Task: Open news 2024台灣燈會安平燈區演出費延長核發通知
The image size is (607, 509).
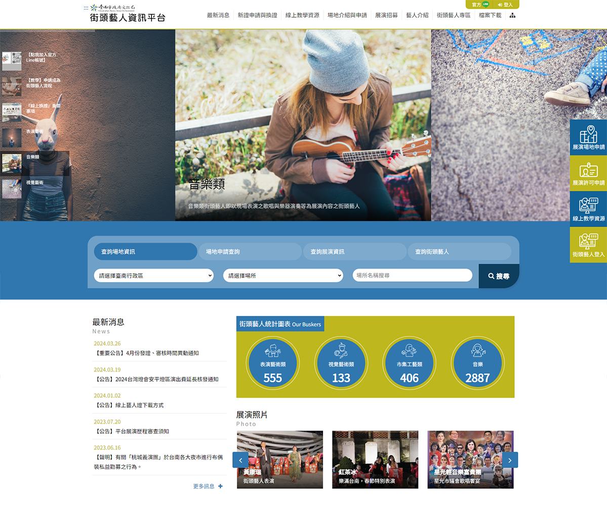Action: pyautogui.click(x=157, y=379)
